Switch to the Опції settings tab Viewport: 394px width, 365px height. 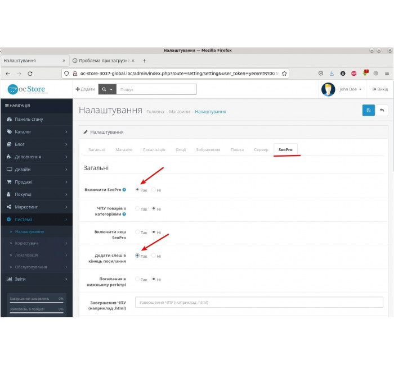tap(181, 150)
